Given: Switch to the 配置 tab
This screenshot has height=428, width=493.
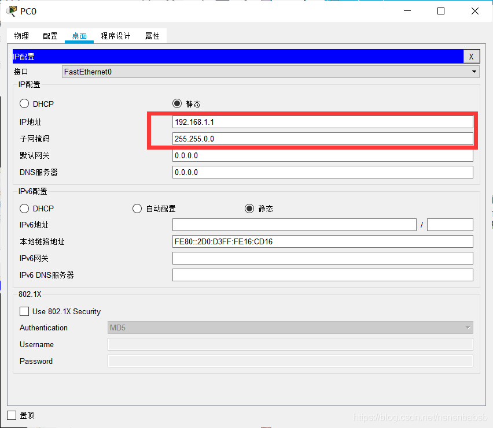Looking at the screenshot, I should 50,36.
